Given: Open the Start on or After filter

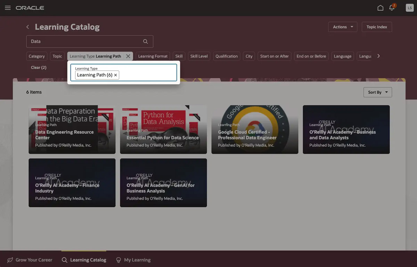Looking at the screenshot, I should 275,56.
